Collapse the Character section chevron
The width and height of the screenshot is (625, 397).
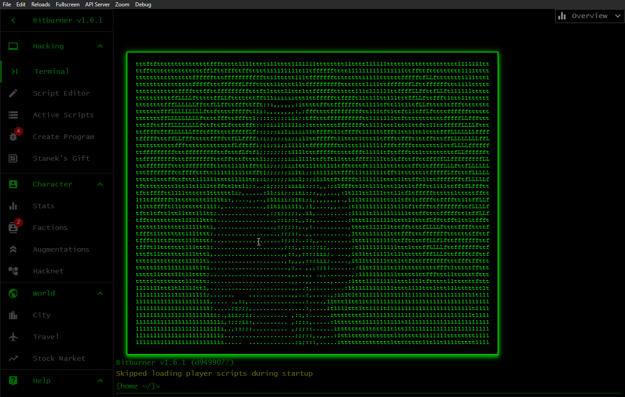[100, 184]
